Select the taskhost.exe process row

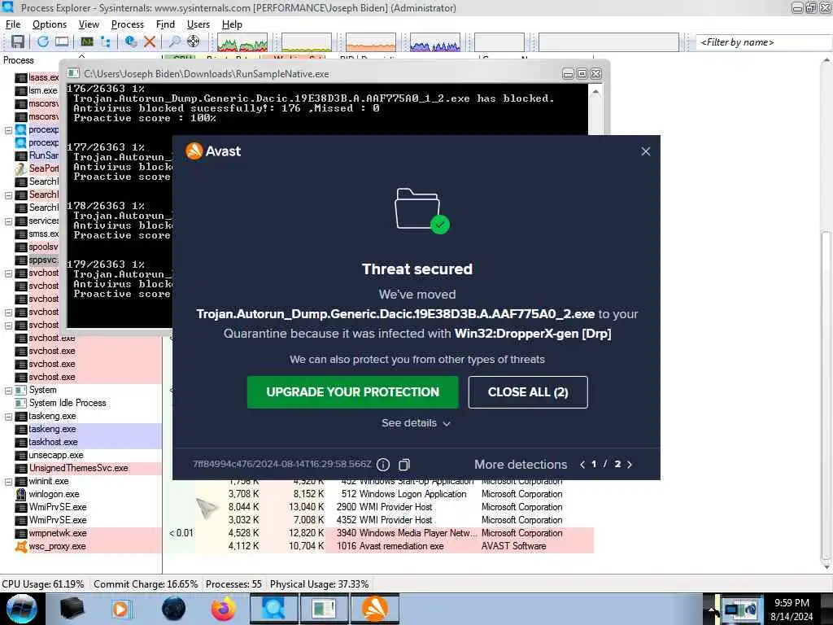point(53,442)
